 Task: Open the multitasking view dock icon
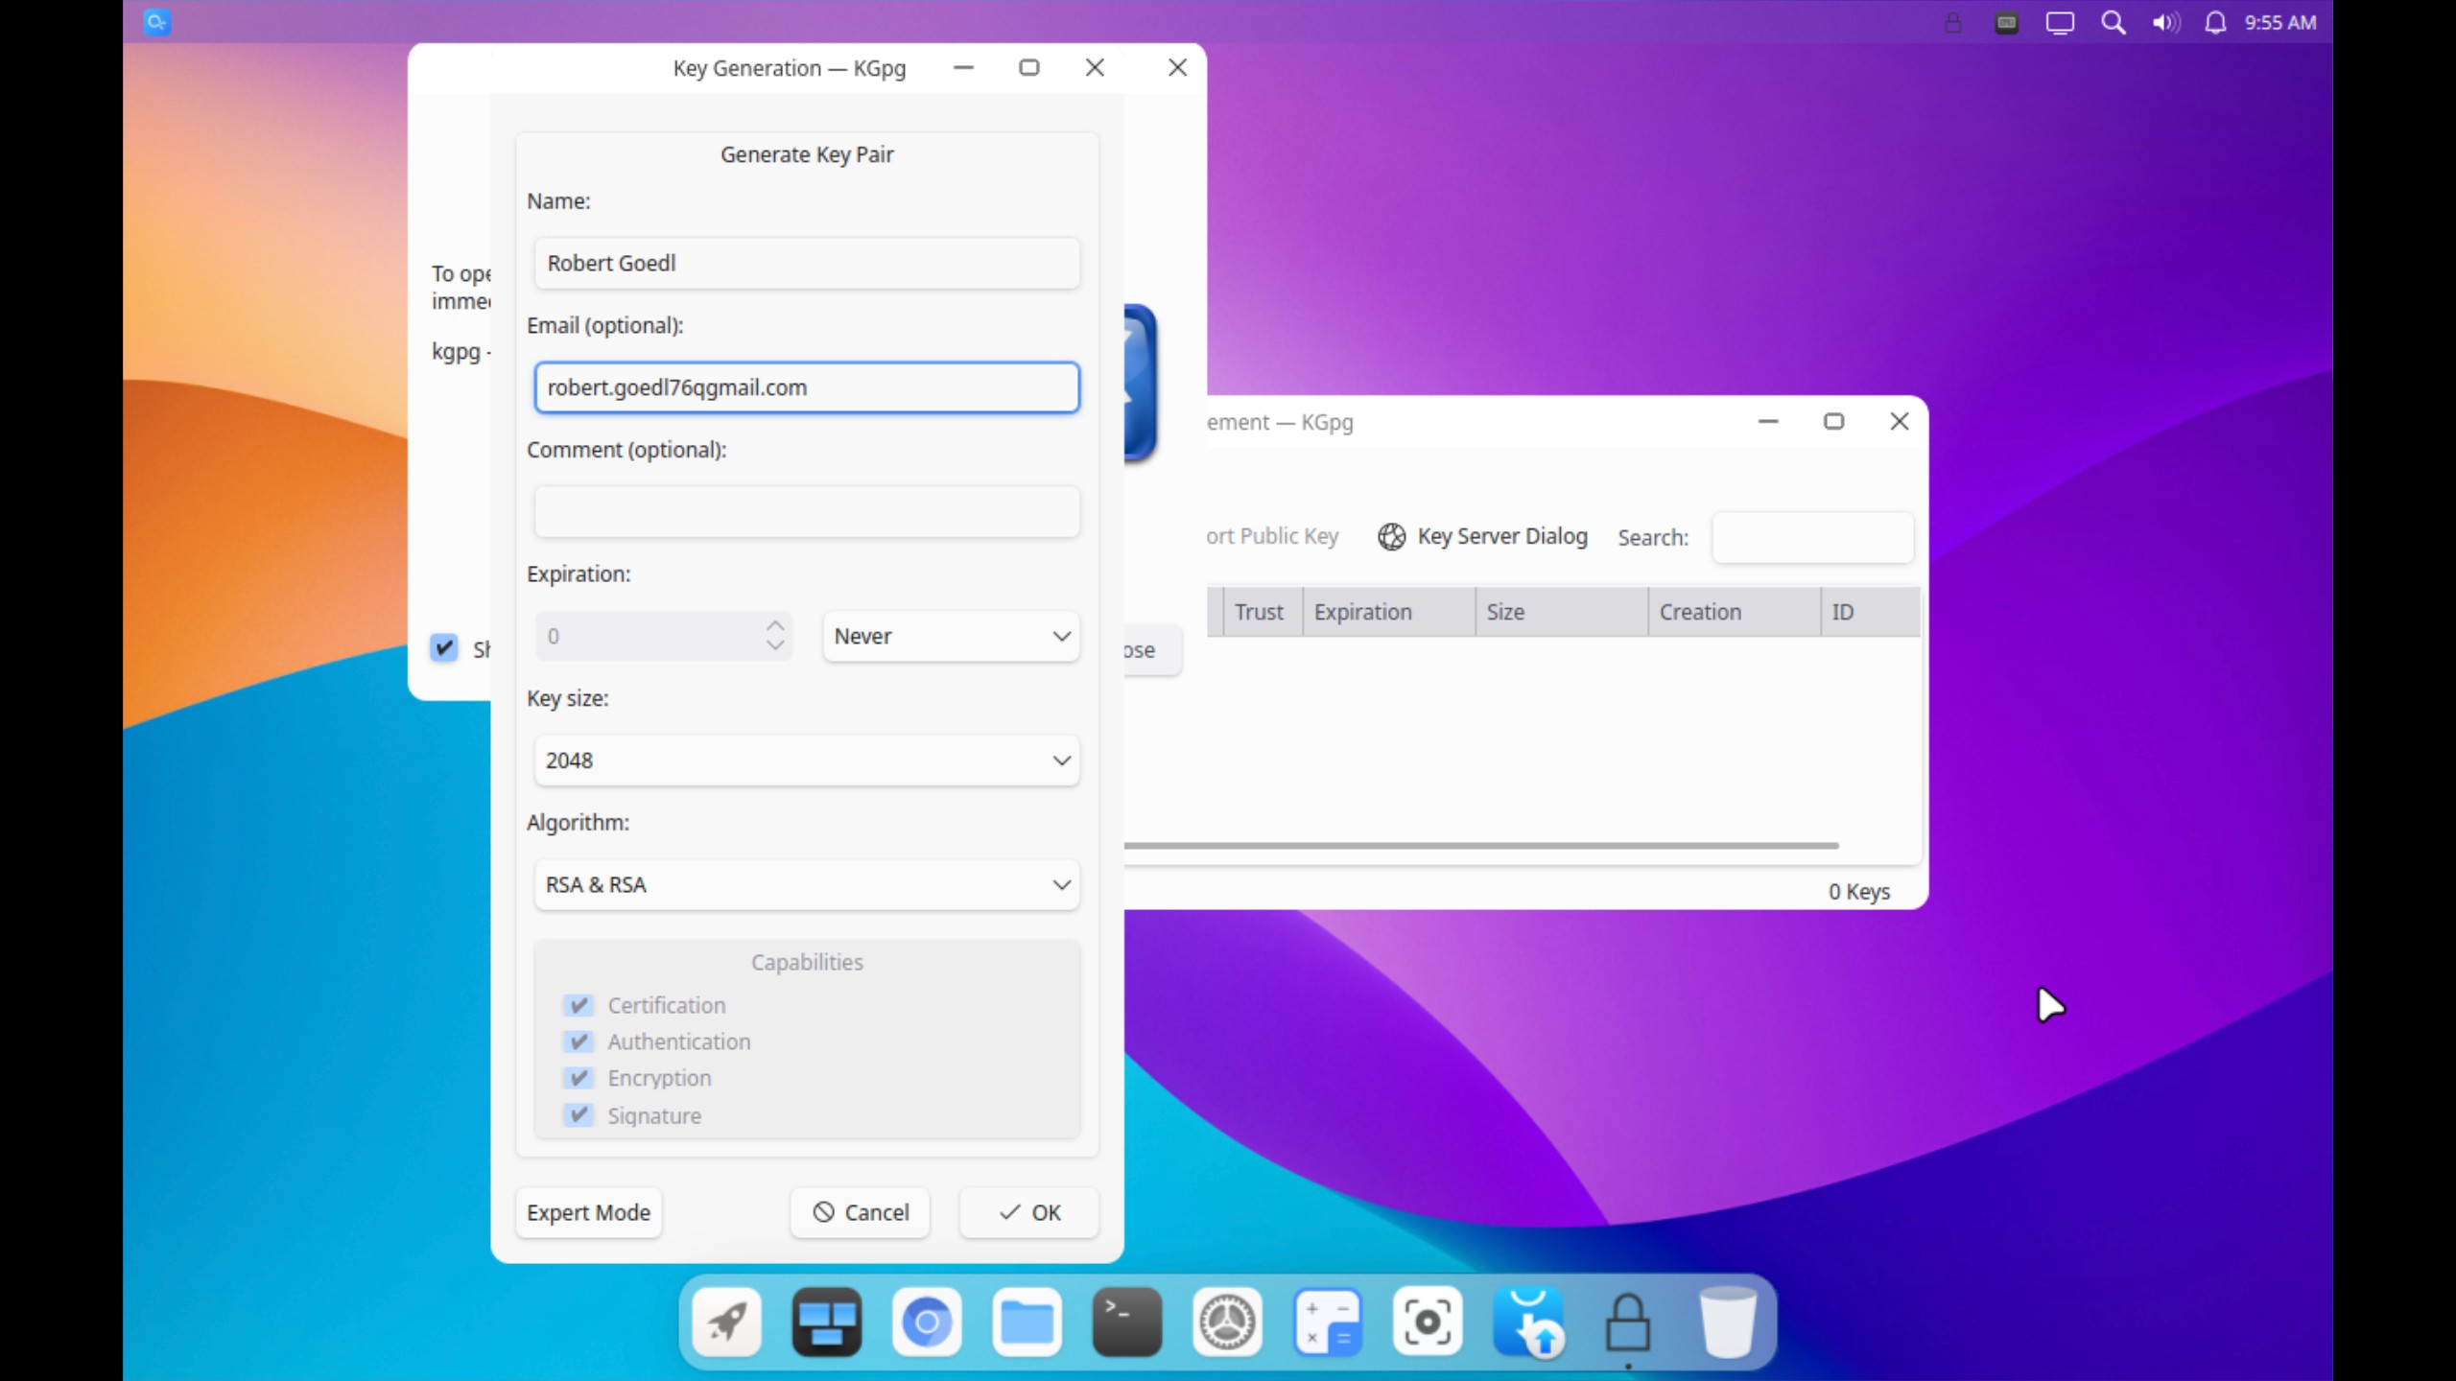[827, 1322]
